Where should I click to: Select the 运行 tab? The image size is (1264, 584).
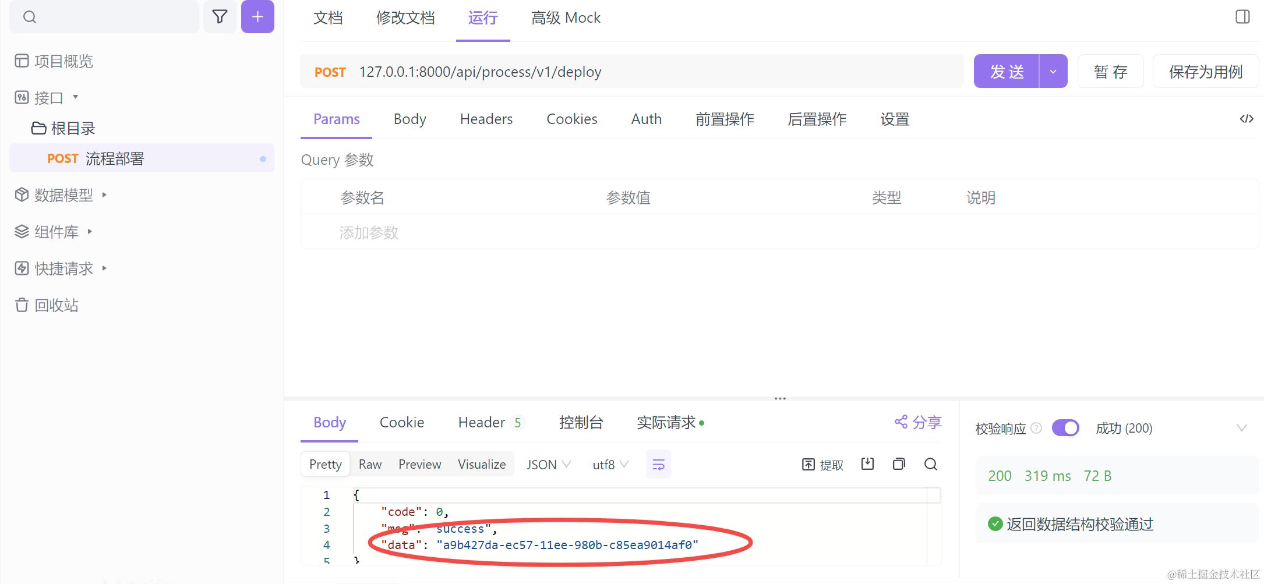tap(483, 18)
